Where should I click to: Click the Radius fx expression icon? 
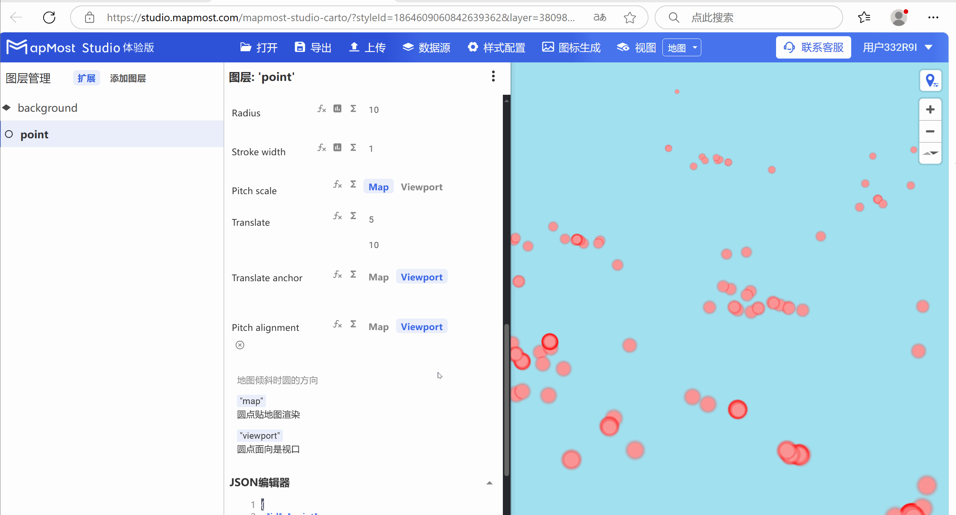[x=322, y=109]
